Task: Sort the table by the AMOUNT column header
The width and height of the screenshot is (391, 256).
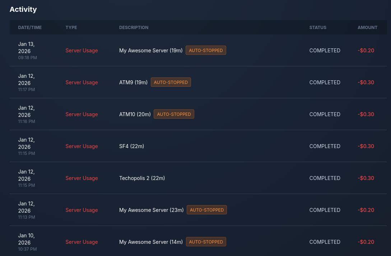Action: tap(367, 27)
